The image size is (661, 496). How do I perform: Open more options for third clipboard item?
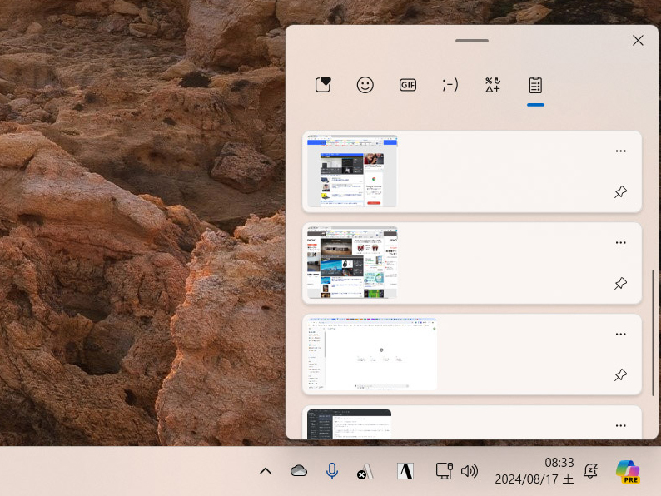[x=620, y=334]
